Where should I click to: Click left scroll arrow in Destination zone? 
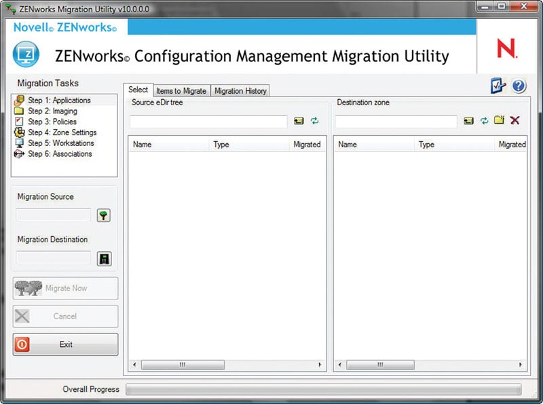[340, 365]
